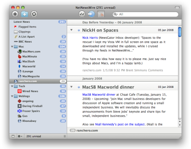This screenshot has width=191, height=149.
Task: Click the ranchero.com source link in article footer
Action: pyautogui.click(x=92, y=70)
